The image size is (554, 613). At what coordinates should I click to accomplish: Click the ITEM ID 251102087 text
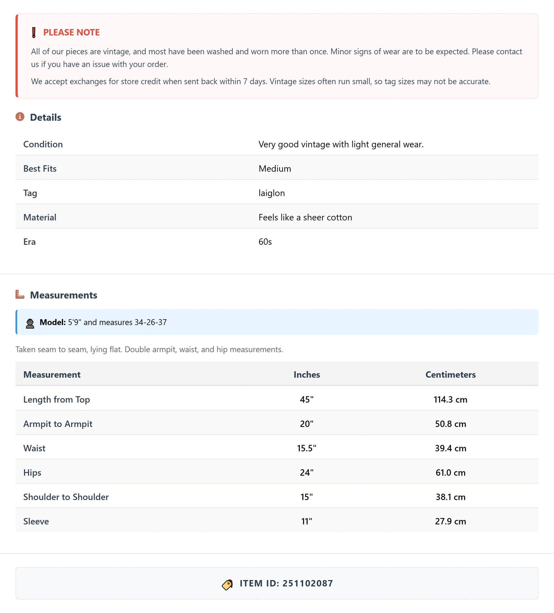pos(286,583)
